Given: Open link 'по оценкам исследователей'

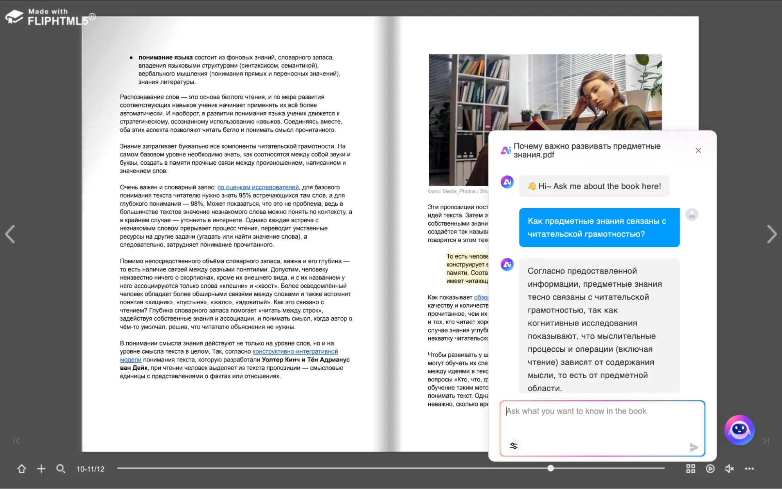Looking at the screenshot, I should pos(258,187).
